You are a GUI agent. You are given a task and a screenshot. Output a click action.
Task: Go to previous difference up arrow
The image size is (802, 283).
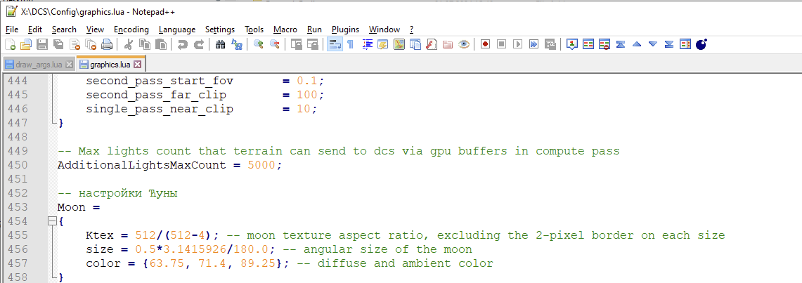(637, 44)
